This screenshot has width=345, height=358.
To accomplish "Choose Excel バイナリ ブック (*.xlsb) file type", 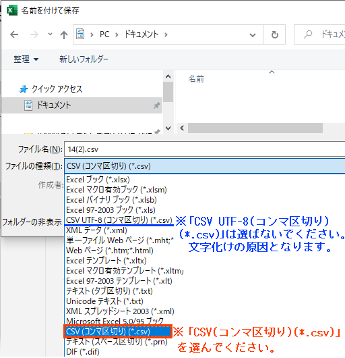I will [111, 200].
